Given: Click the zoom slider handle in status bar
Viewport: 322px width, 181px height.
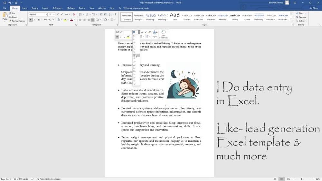Looking at the screenshot, I should coord(302,179).
